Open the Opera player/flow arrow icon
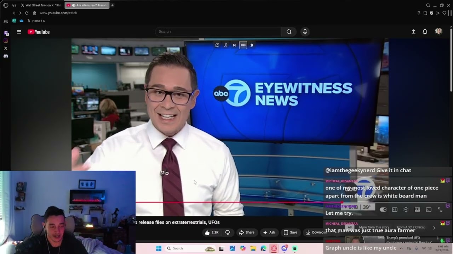Image resolution: width=453 pixels, height=254 pixels. (x=438, y=13)
